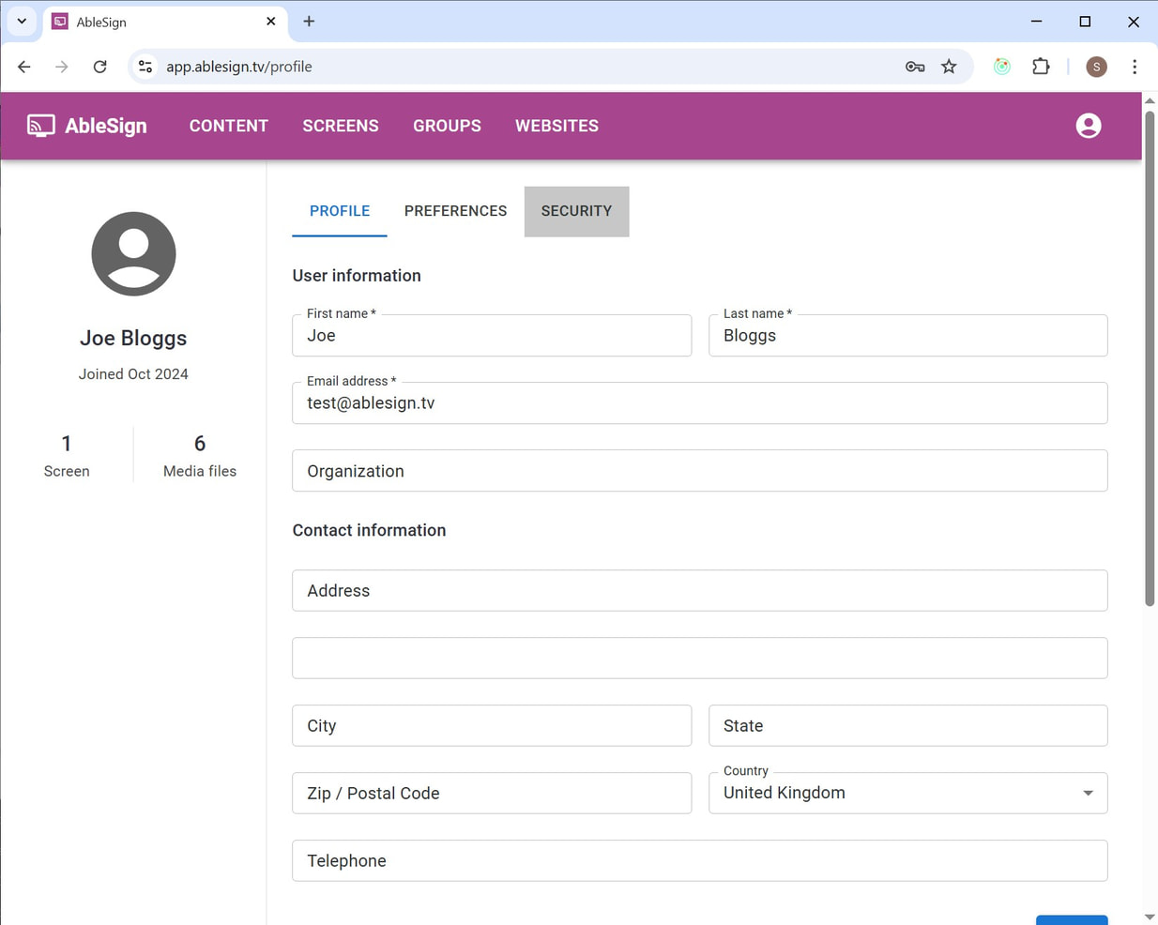Viewport: 1158px width, 925px height.
Task: View site information icon in address bar
Action: pos(145,67)
